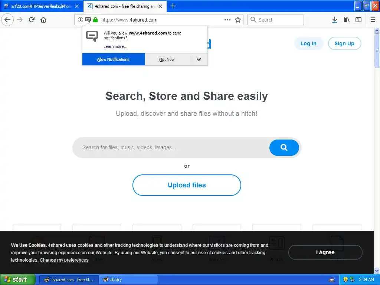
Task: Click the Log In button
Action: pyautogui.click(x=308, y=43)
